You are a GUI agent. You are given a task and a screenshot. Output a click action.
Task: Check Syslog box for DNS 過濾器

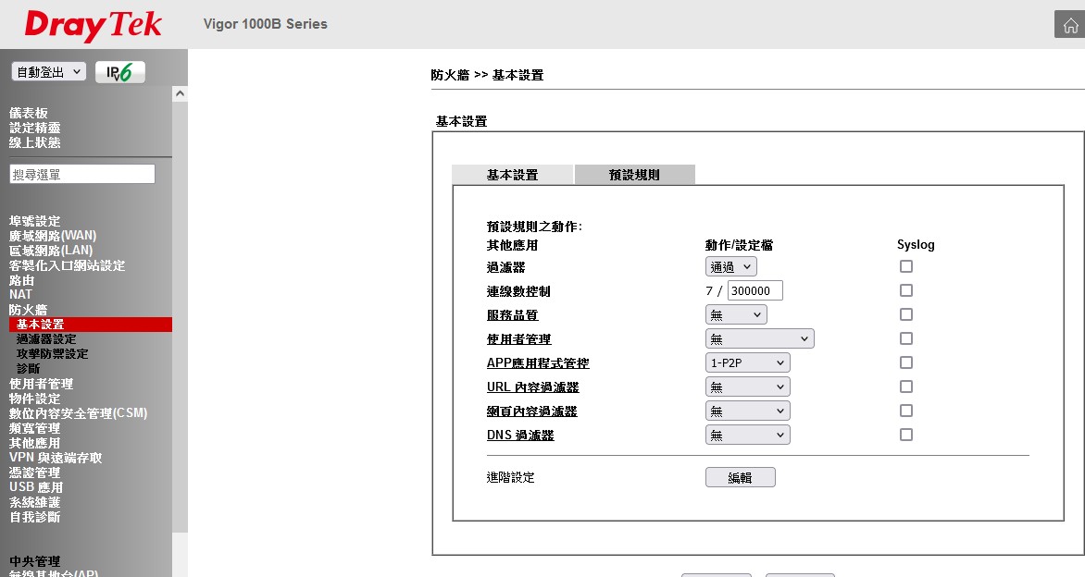coord(905,435)
